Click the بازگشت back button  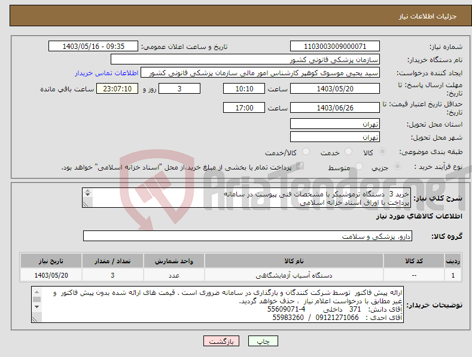[x=221, y=341]
